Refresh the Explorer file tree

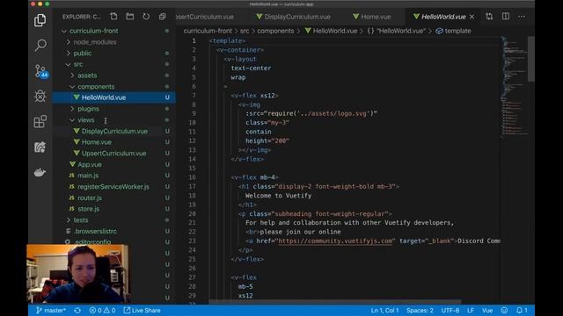click(146, 17)
